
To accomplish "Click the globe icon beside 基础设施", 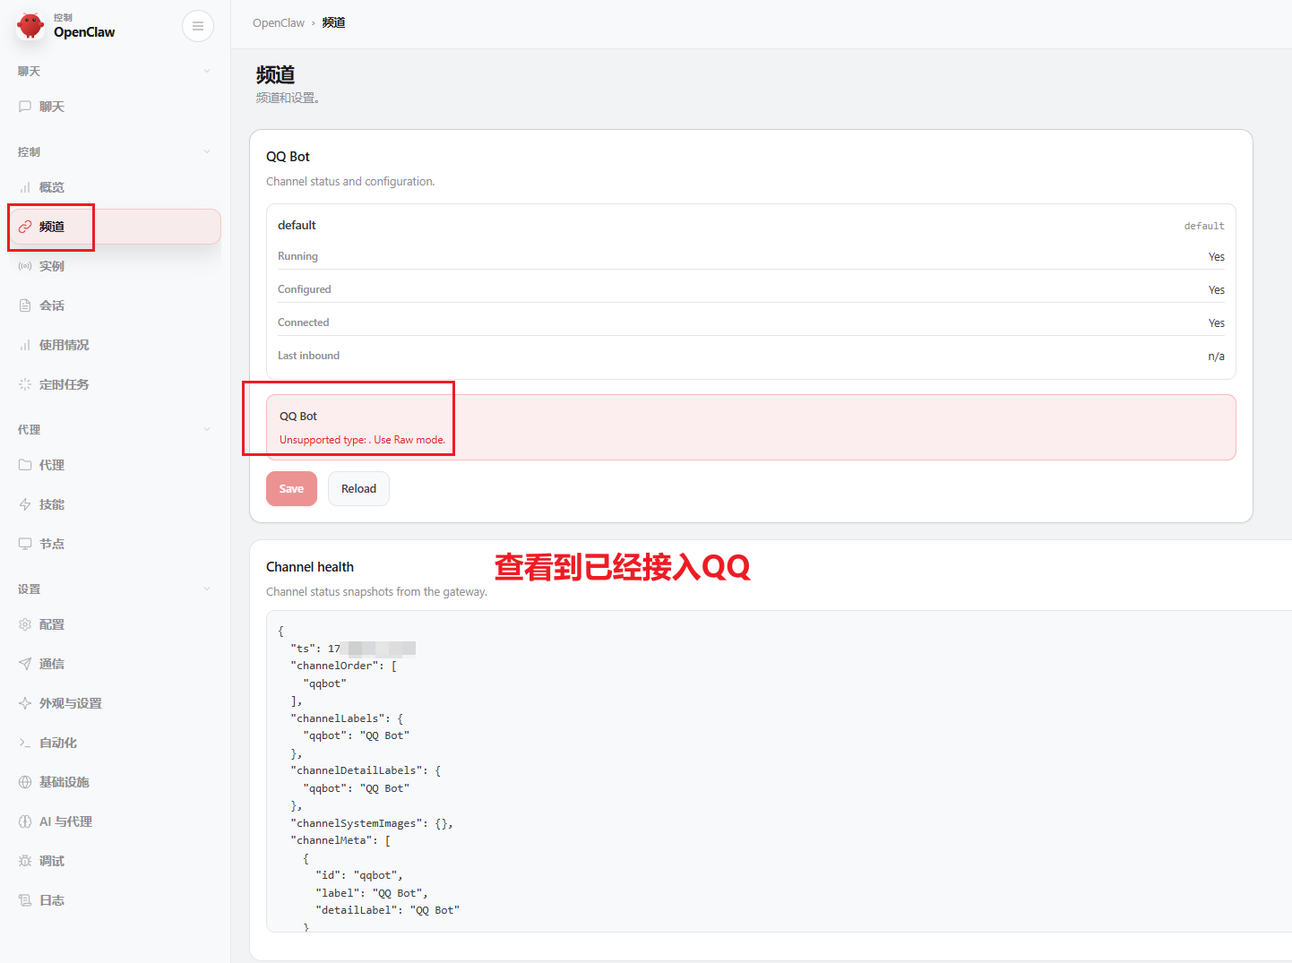I will coord(25,782).
